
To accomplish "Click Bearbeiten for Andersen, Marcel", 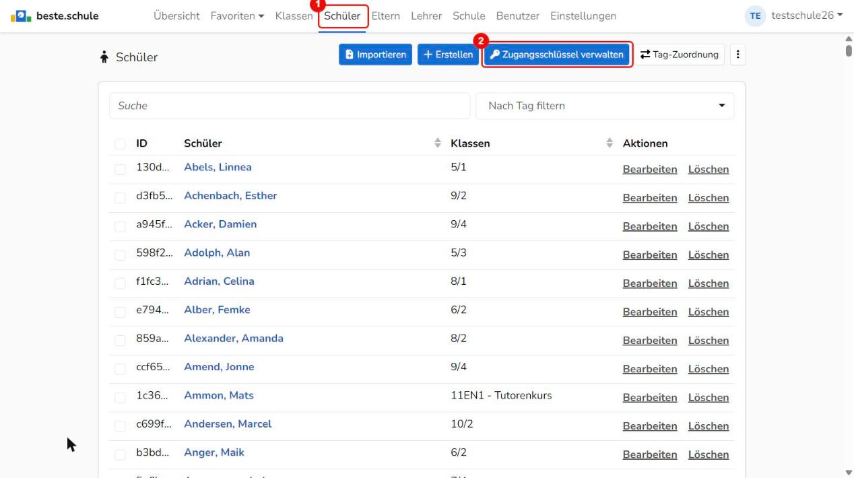I will click(x=650, y=426).
